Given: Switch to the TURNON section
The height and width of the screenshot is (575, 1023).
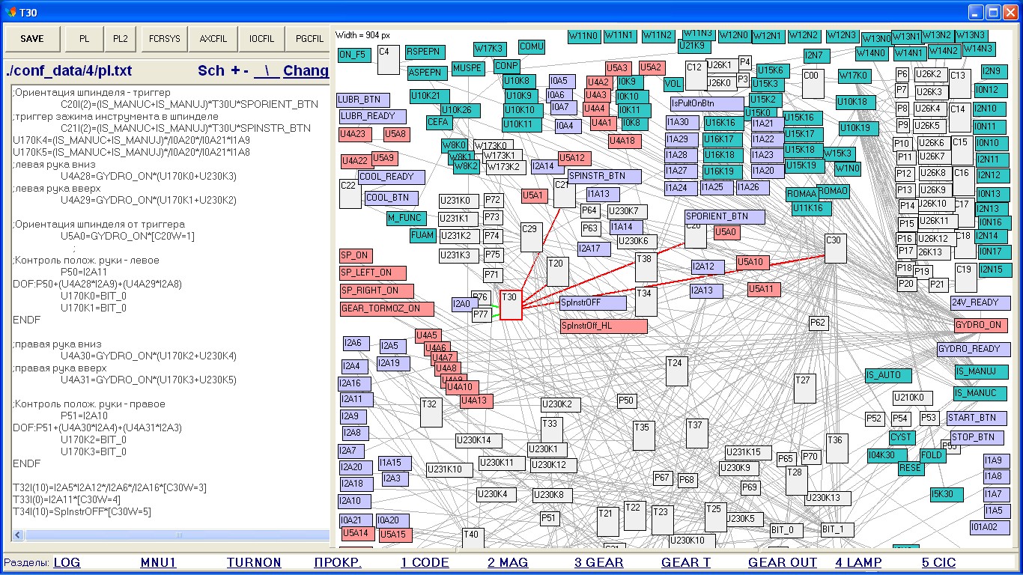Looking at the screenshot, I should click(x=254, y=562).
